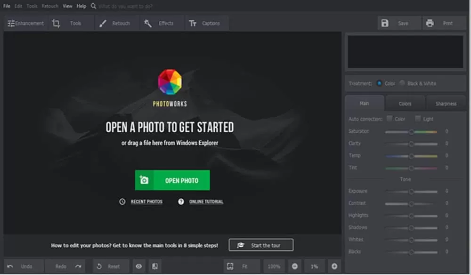Click the Contrast slider
This screenshot has width=471, height=275.
(411, 203)
